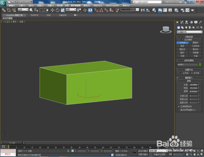Open the 3ds Max application menu logo
The image size is (204, 157).
click(3, 3)
